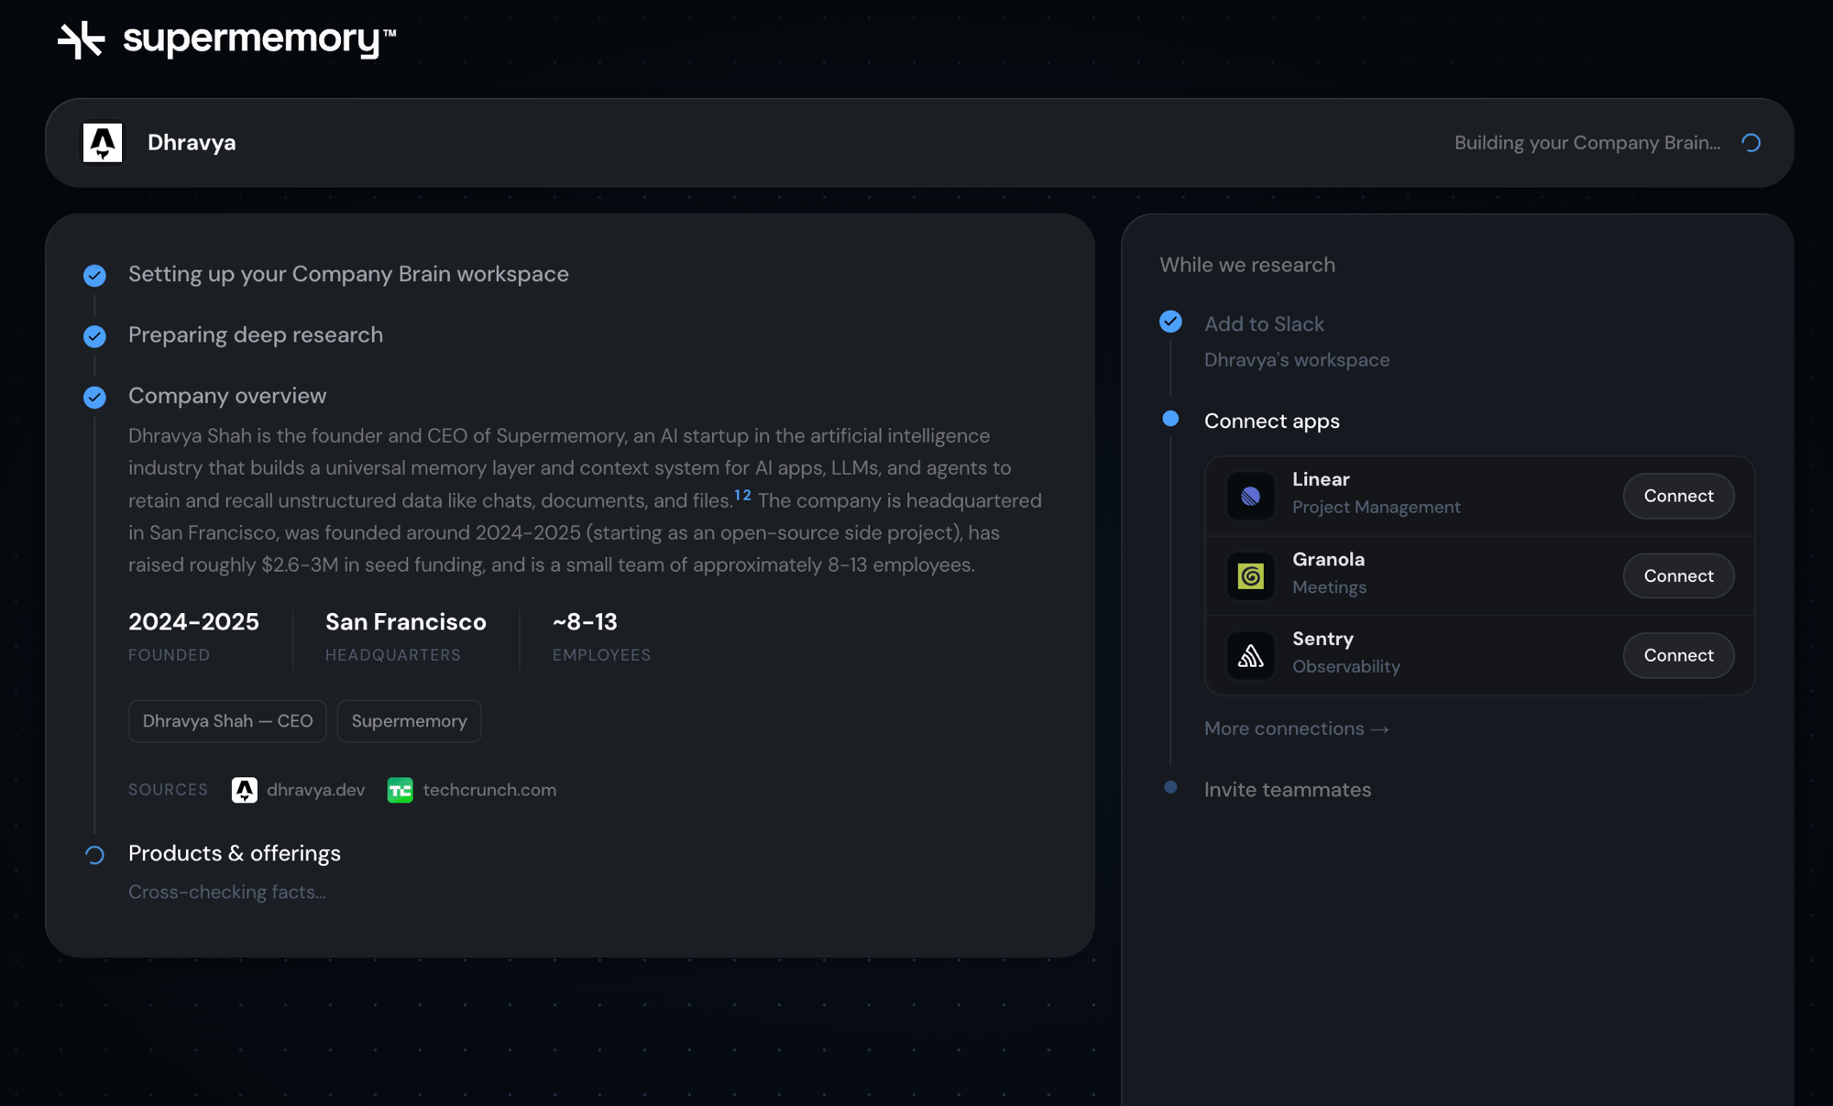The width and height of the screenshot is (1833, 1106).
Task: Click the Cross-checking facts status text
Action: pyautogui.click(x=227, y=892)
